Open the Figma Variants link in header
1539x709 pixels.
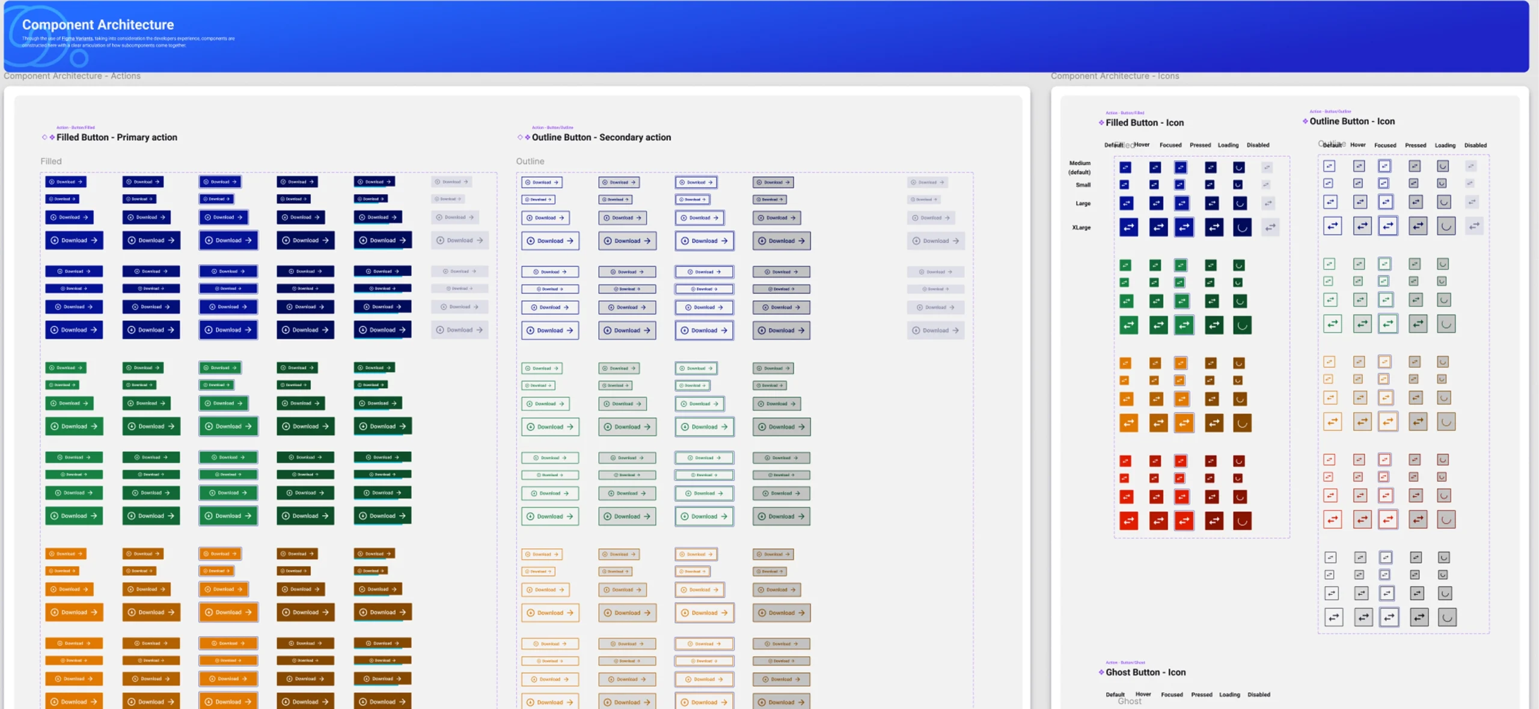pyautogui.click(x=77, y=38)
